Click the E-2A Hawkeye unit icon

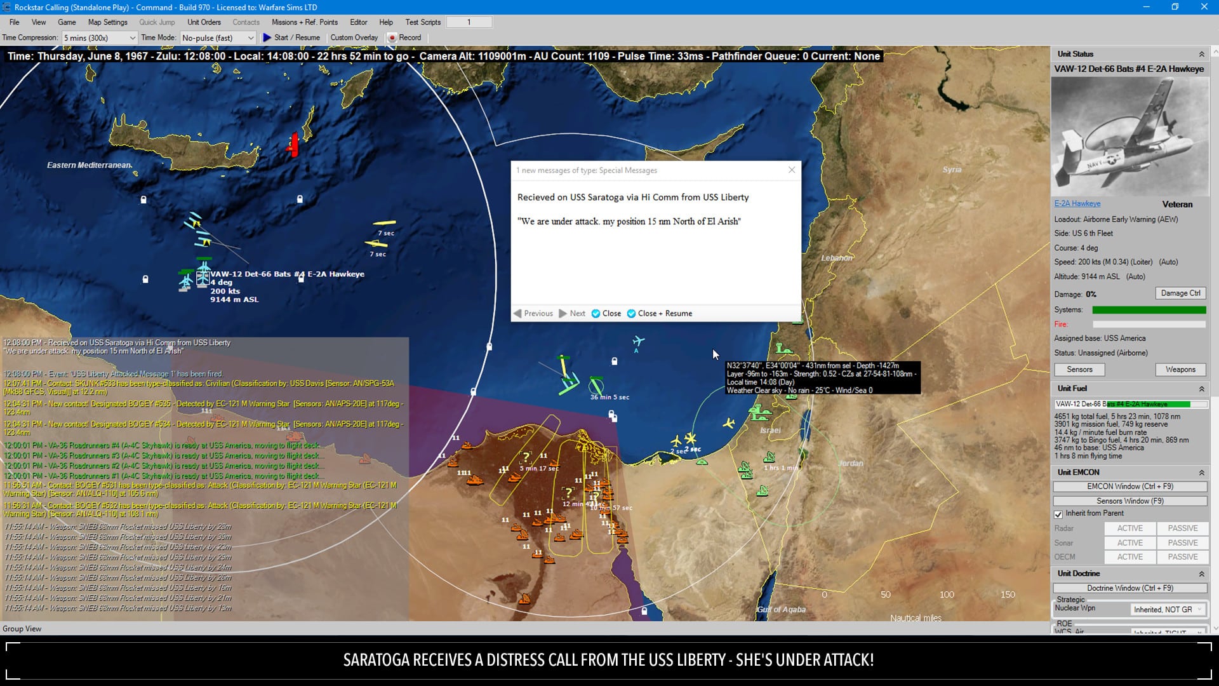tap(203, 273)
